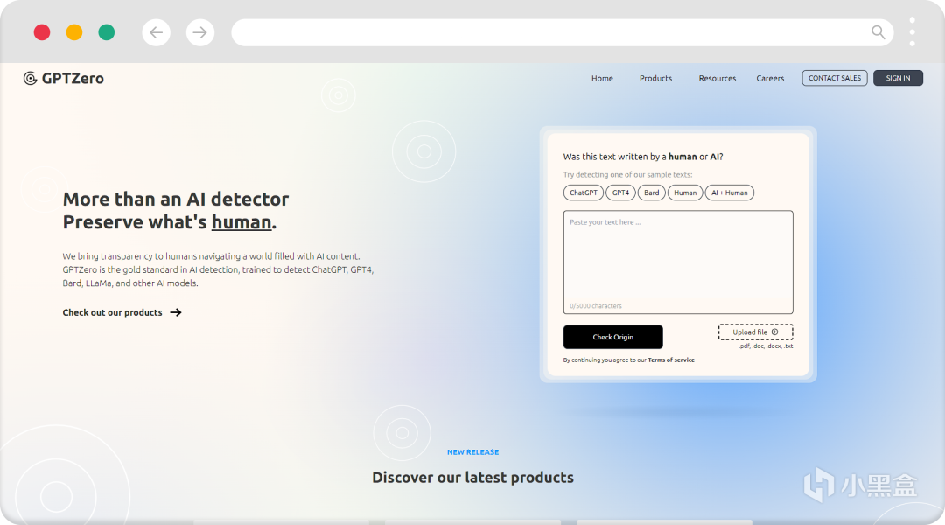This screenshot has height=525, width=945.
Task: Select the AI + Human sample text
Action: tap(729, 192)
